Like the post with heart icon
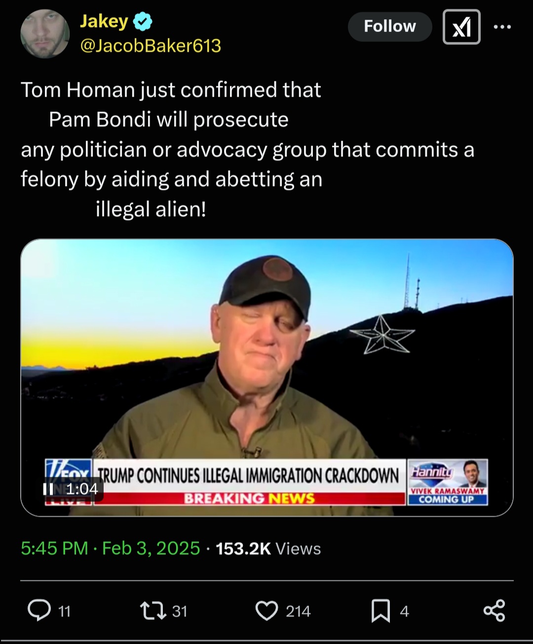 coord(267,610)
